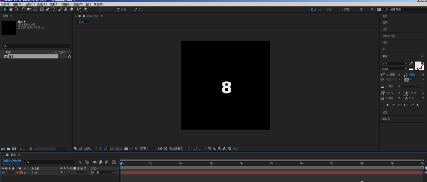Delete selected item with trash icon
The width and height of the screenshot is (427, 182).
[31, 149]
